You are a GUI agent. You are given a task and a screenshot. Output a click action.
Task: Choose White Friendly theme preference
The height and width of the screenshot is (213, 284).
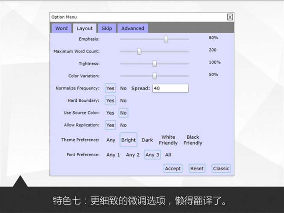(168, 140)
